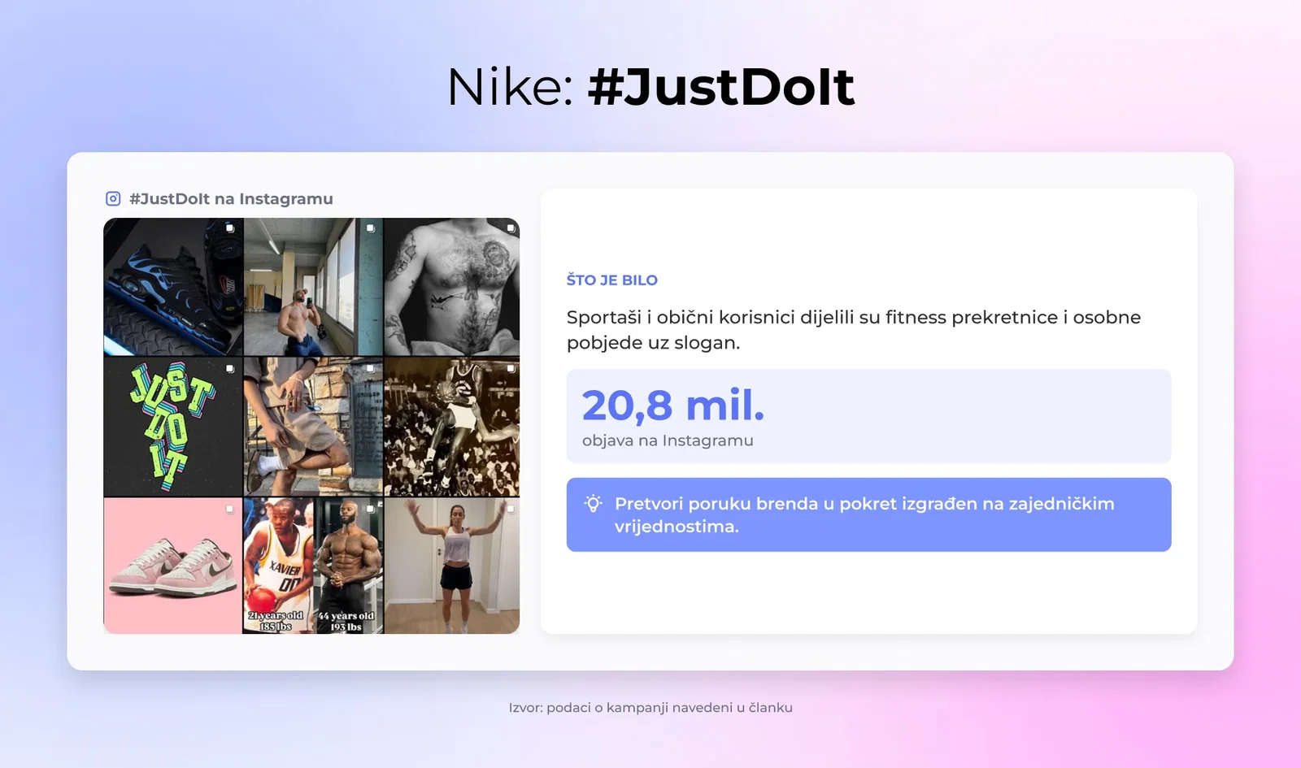The height and width of the screenshot is (768, 1301).
Task: Click carousel icon on raised arms post
Action: [x=511, y=509]
